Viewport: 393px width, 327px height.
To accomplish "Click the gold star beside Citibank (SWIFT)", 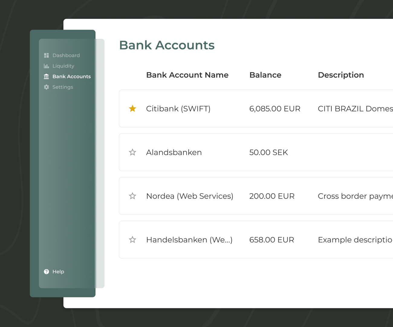I will tap(132, 108).
